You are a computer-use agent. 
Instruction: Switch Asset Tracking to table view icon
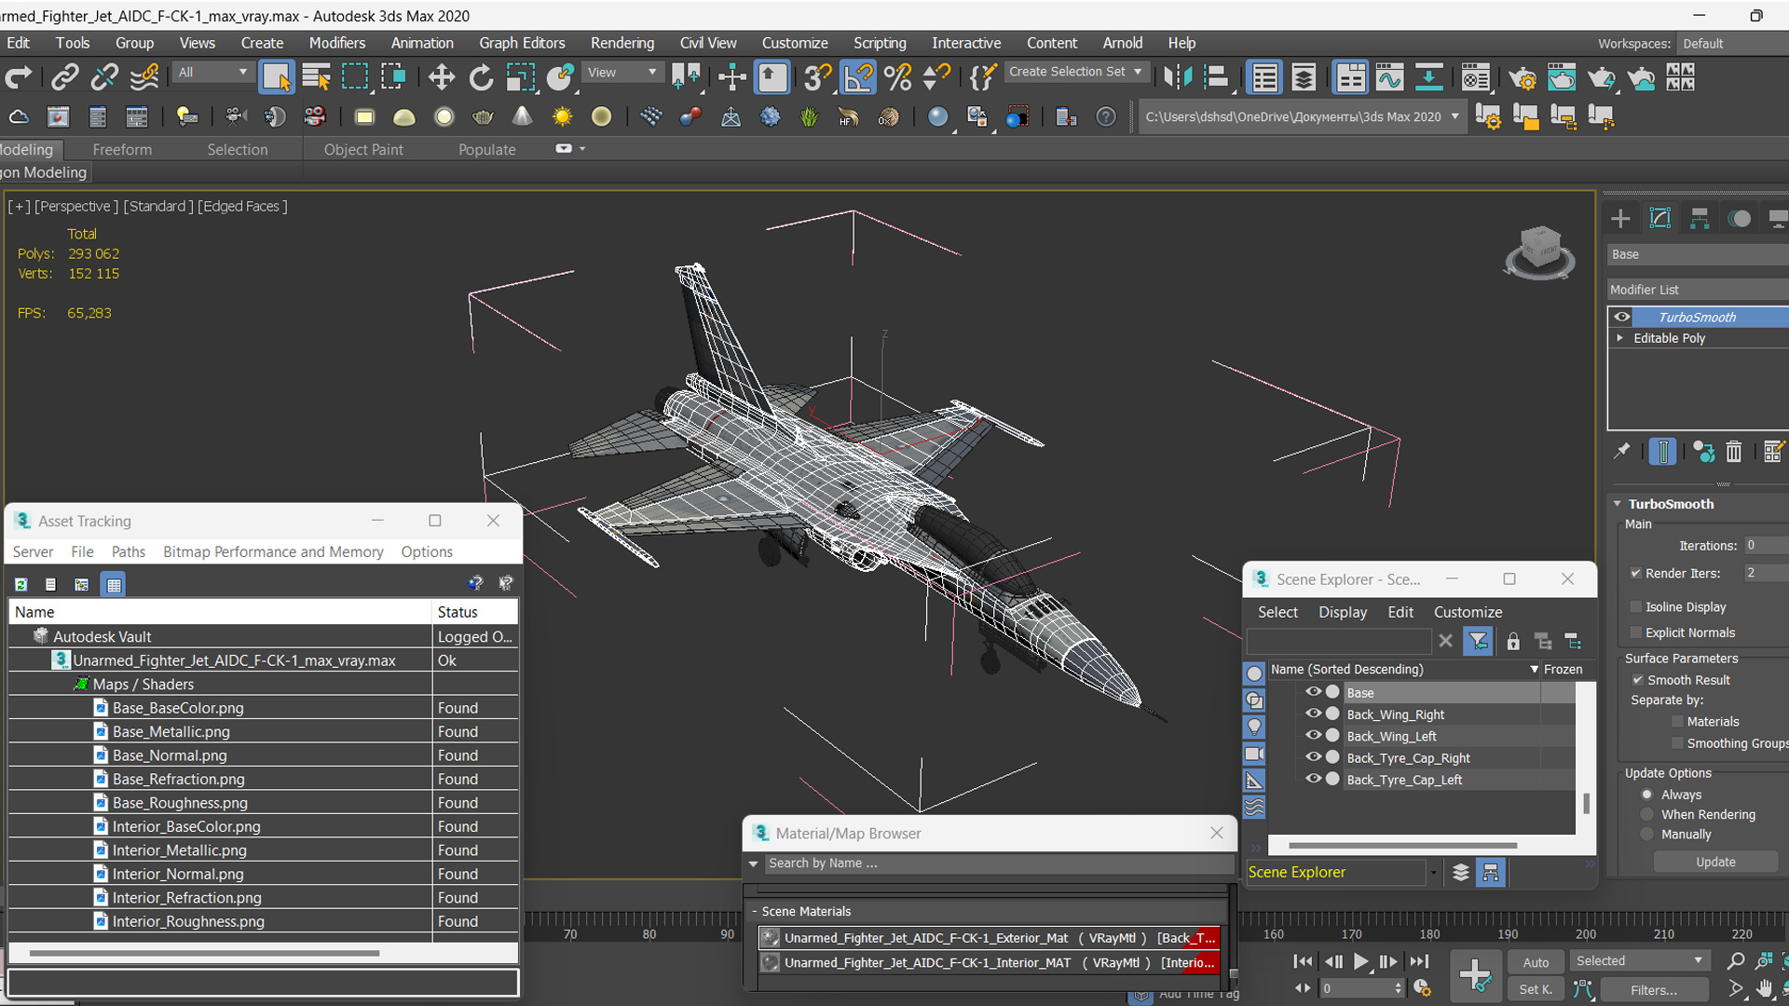[x=114, y=584]
